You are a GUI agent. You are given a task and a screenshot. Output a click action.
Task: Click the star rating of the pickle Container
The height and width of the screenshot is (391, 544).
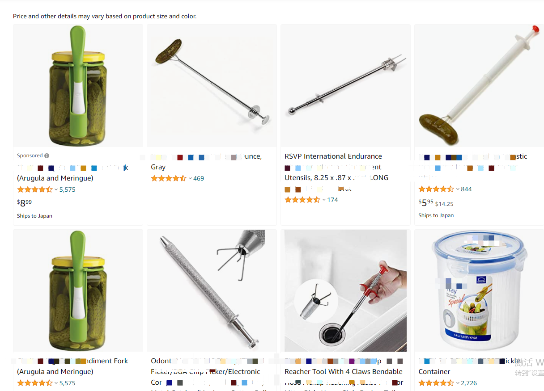(x=436, y=383)
